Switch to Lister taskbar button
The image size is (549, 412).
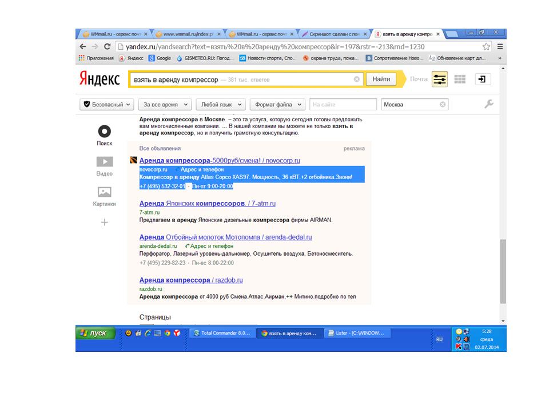click(x=357, y=333)
